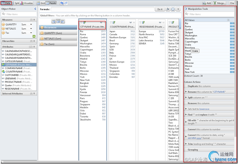Screen dimensions: 238x164
Task: Click sort icon in All Values header
Action: coord(228,20)
